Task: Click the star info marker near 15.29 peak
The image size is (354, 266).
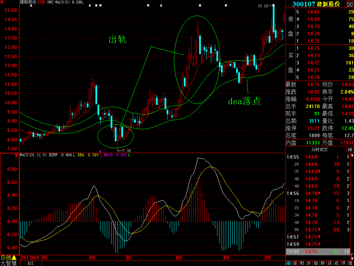Action: (x=273, y=5)
